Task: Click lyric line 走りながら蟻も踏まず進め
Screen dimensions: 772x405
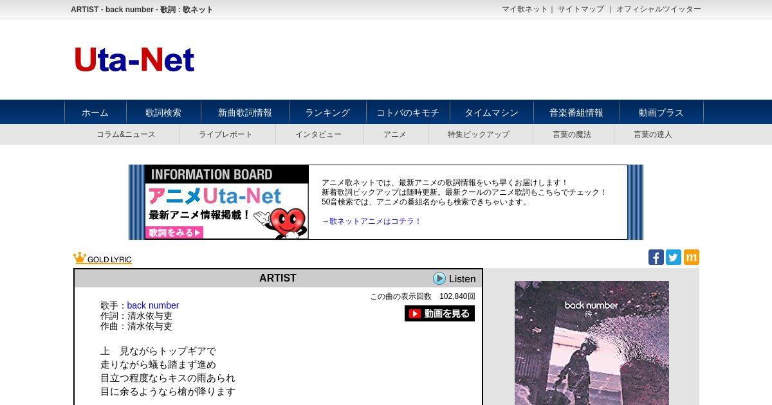Action: [x=158, y=364]
